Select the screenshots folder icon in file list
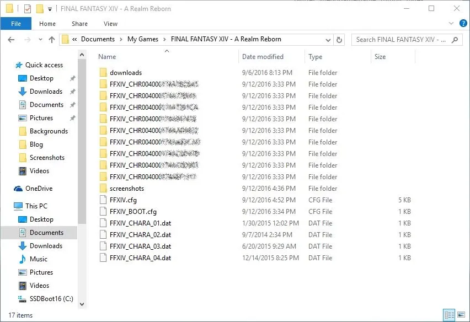The image size is (470, 322). coord(103,189)
